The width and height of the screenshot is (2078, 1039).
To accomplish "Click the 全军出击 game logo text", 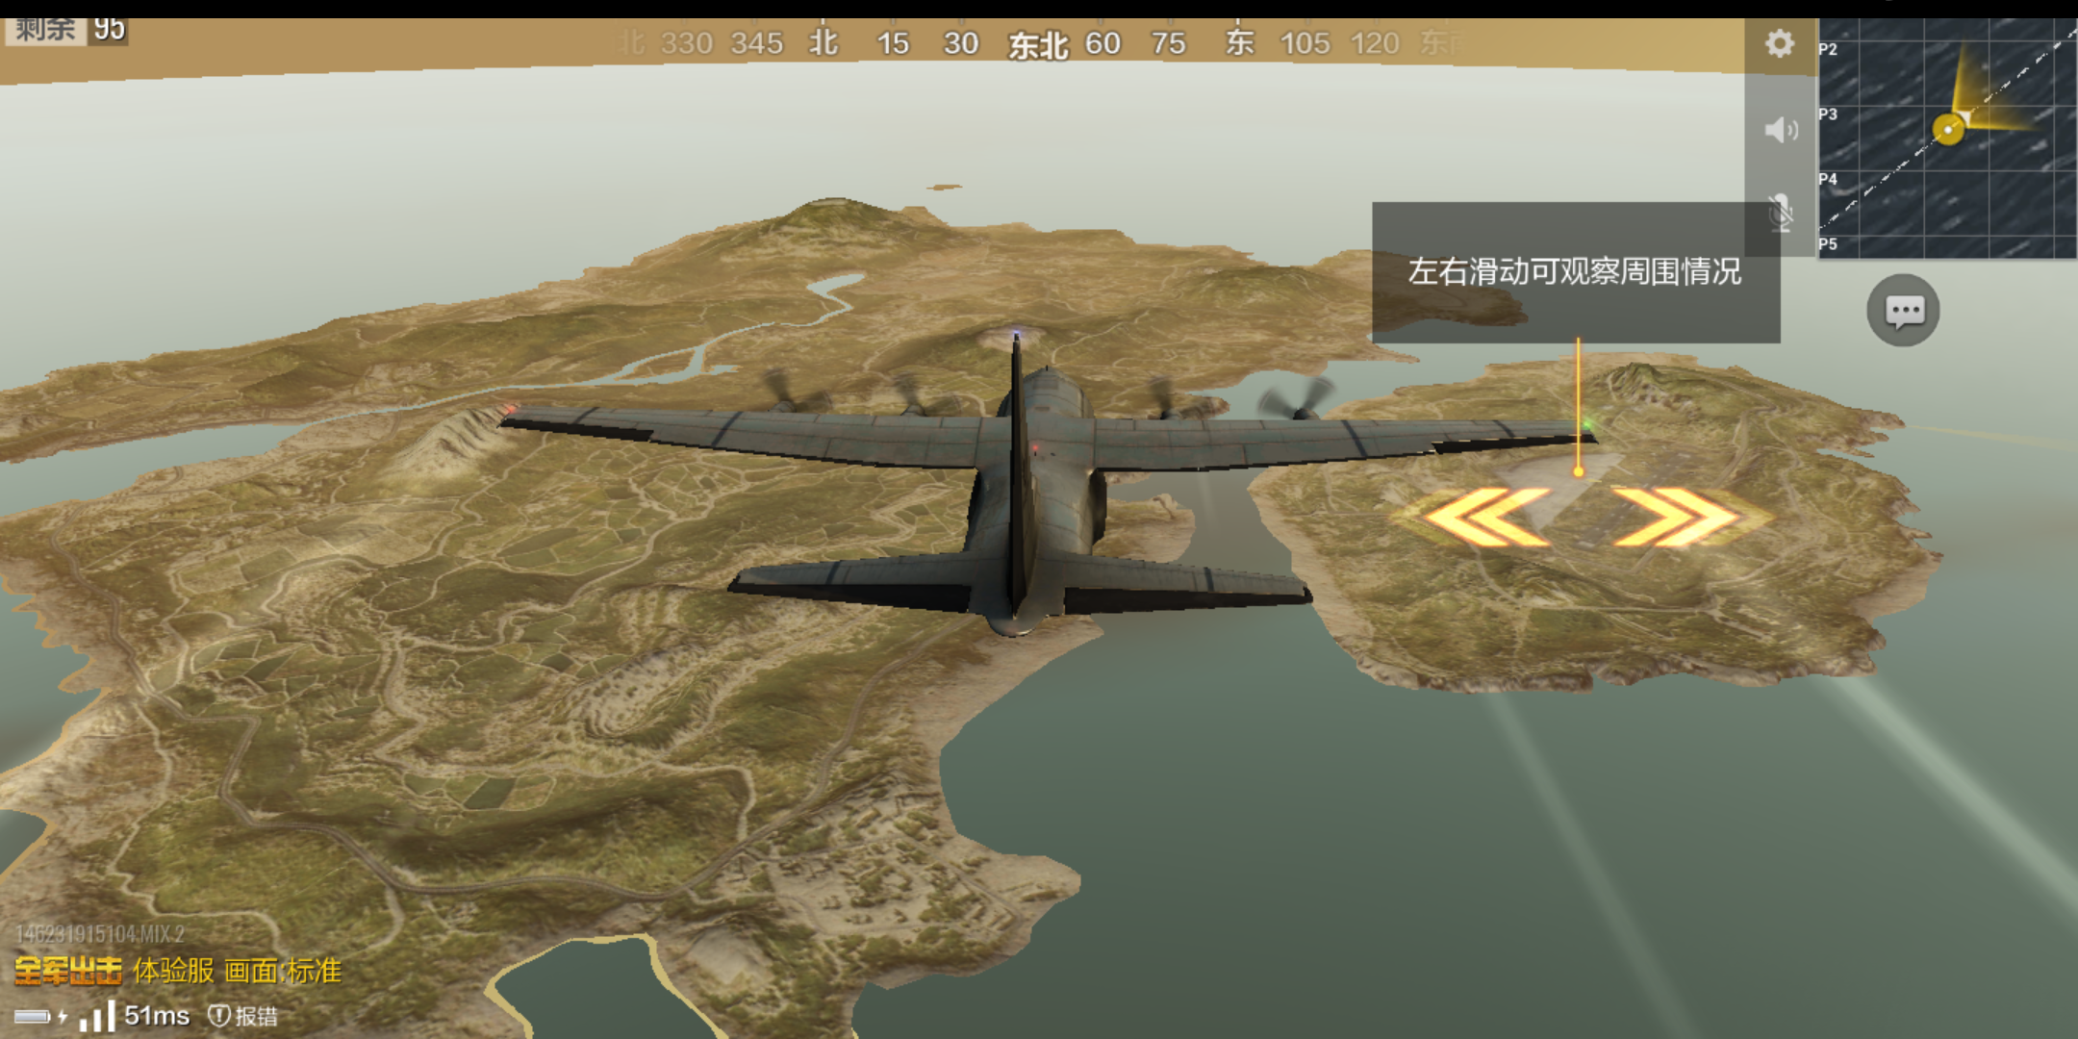I will [x=68, y=971].
